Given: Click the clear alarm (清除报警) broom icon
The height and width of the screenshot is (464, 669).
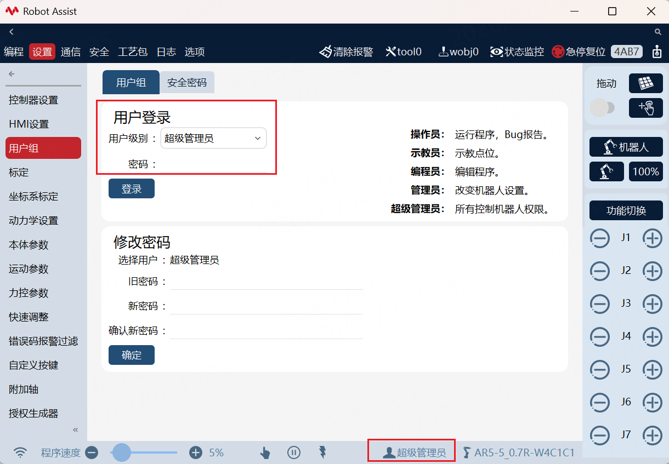Looking at the screenshot, I should [x=326, y=51].
